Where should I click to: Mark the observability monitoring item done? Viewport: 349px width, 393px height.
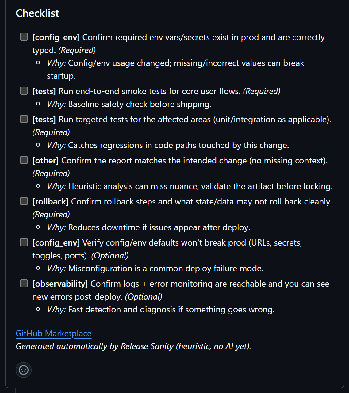24,283
